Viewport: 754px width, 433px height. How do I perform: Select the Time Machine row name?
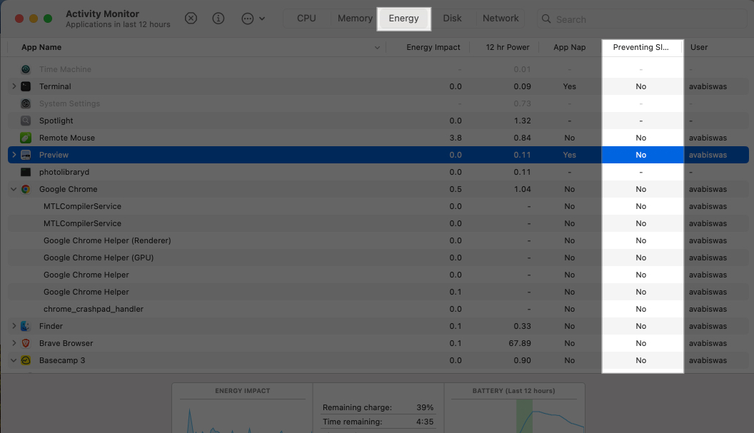(65, 69)
